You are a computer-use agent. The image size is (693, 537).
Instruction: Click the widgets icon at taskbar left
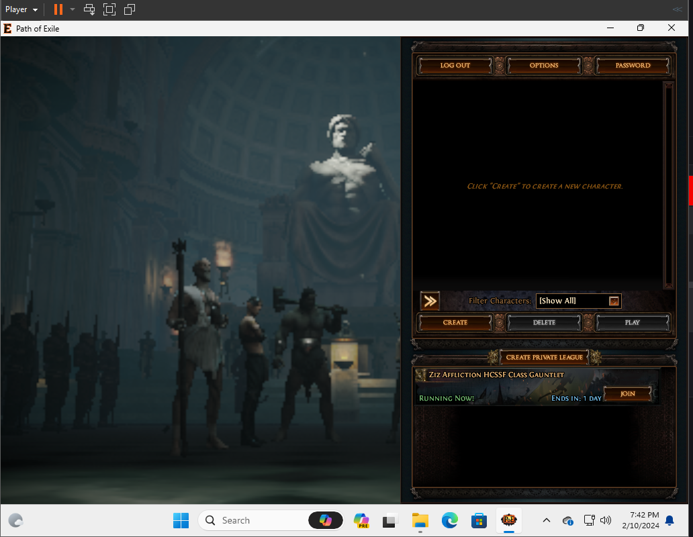coord(15,520)
